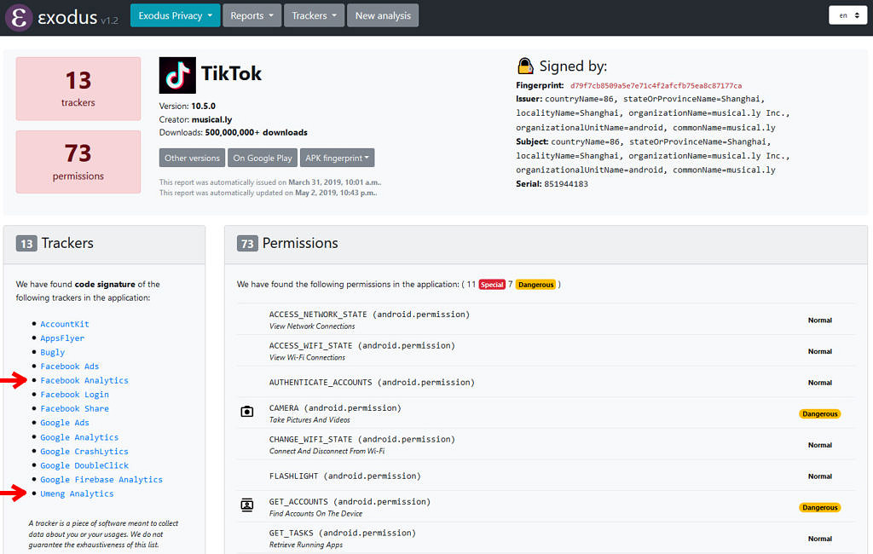Click the On Google Play button

pyautogui.click(x=263, y=159)
